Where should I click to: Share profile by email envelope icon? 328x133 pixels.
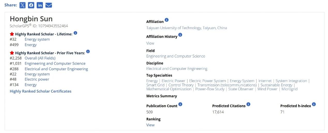pyautogui.click(x=49, y=5)
